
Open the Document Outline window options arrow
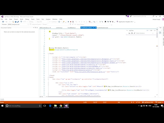tap(33, 28)
